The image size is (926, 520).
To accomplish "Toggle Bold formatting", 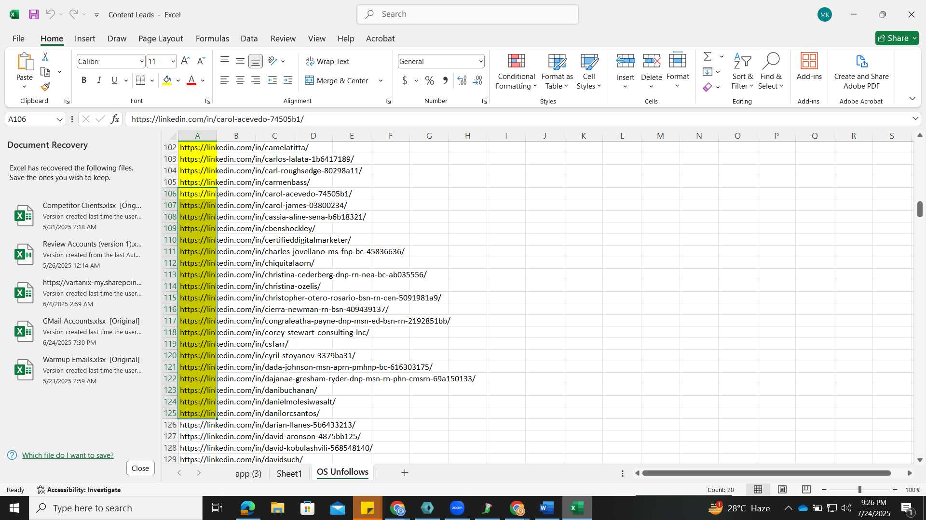I will pos(84,80).
